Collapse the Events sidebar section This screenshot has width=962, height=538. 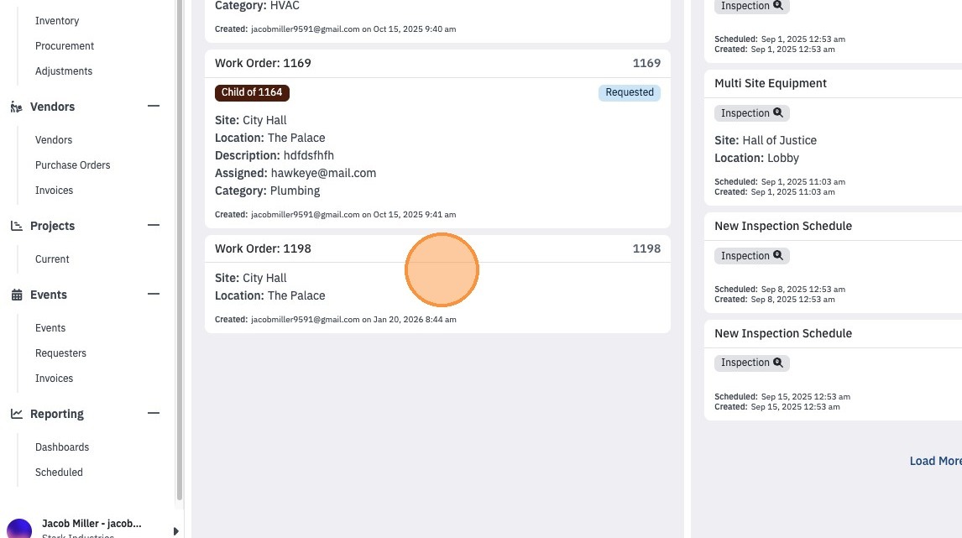click(154, 294)
